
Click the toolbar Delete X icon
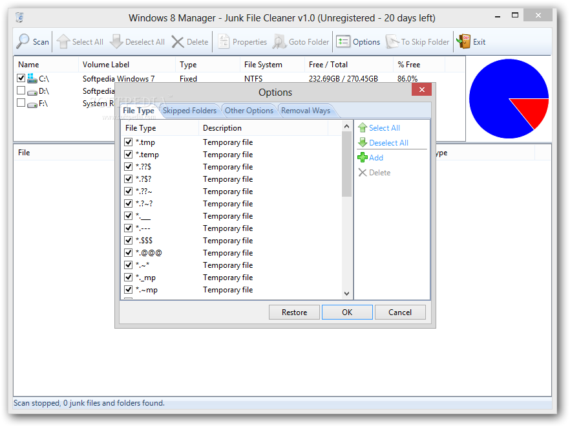(178, 42)
